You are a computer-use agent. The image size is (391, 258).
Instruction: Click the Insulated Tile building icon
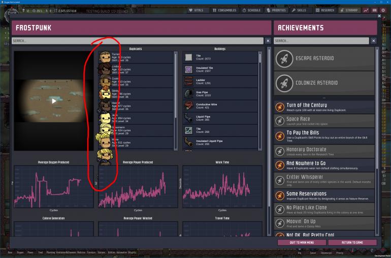tap(188, 69)
